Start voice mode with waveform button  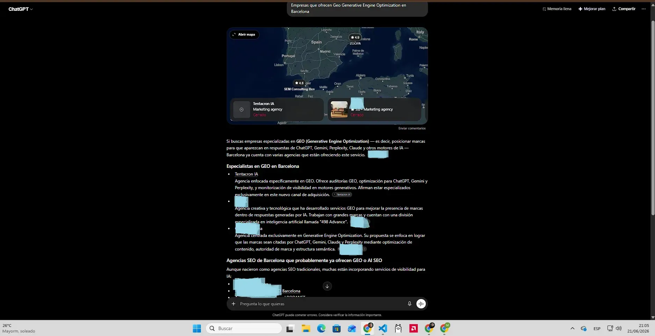[421, 304]
